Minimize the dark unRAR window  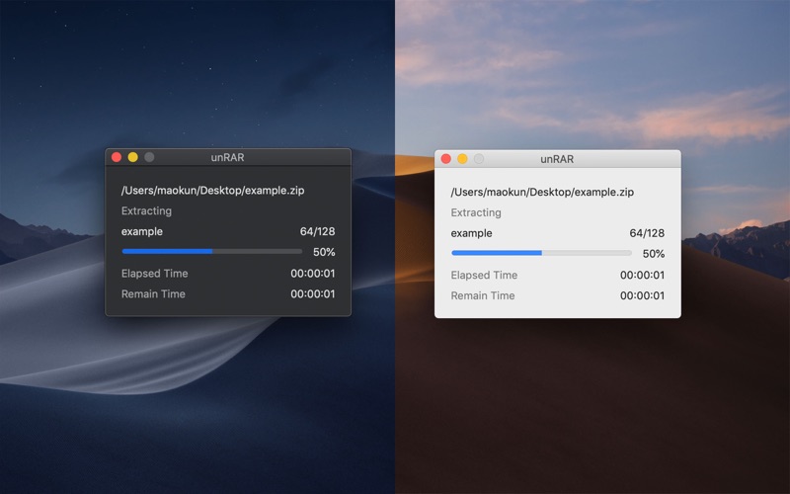[133, 157]
